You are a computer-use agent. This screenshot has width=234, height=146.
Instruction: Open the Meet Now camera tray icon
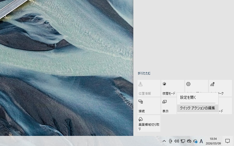click(170, 141)
